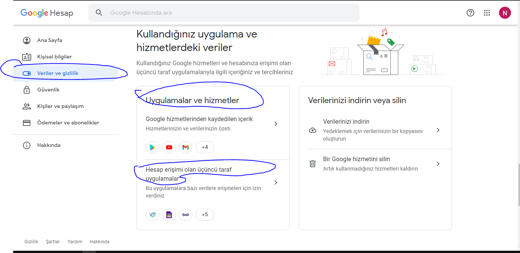520x253 pixels.
Task: Open the Yardım footer link
Action: coord(75,242)
